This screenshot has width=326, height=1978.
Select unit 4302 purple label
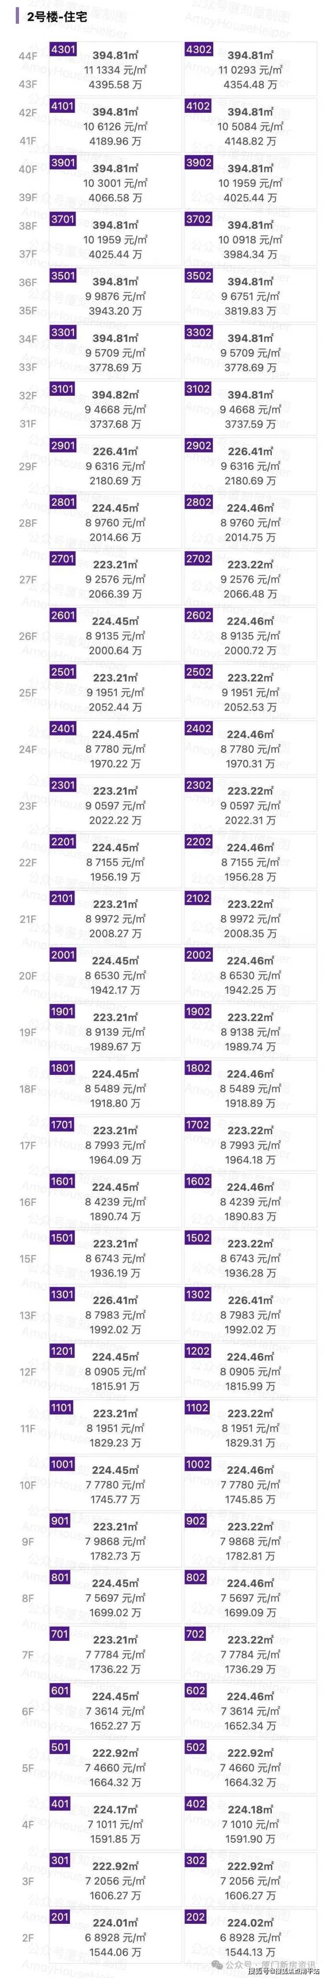coord(198,49)
